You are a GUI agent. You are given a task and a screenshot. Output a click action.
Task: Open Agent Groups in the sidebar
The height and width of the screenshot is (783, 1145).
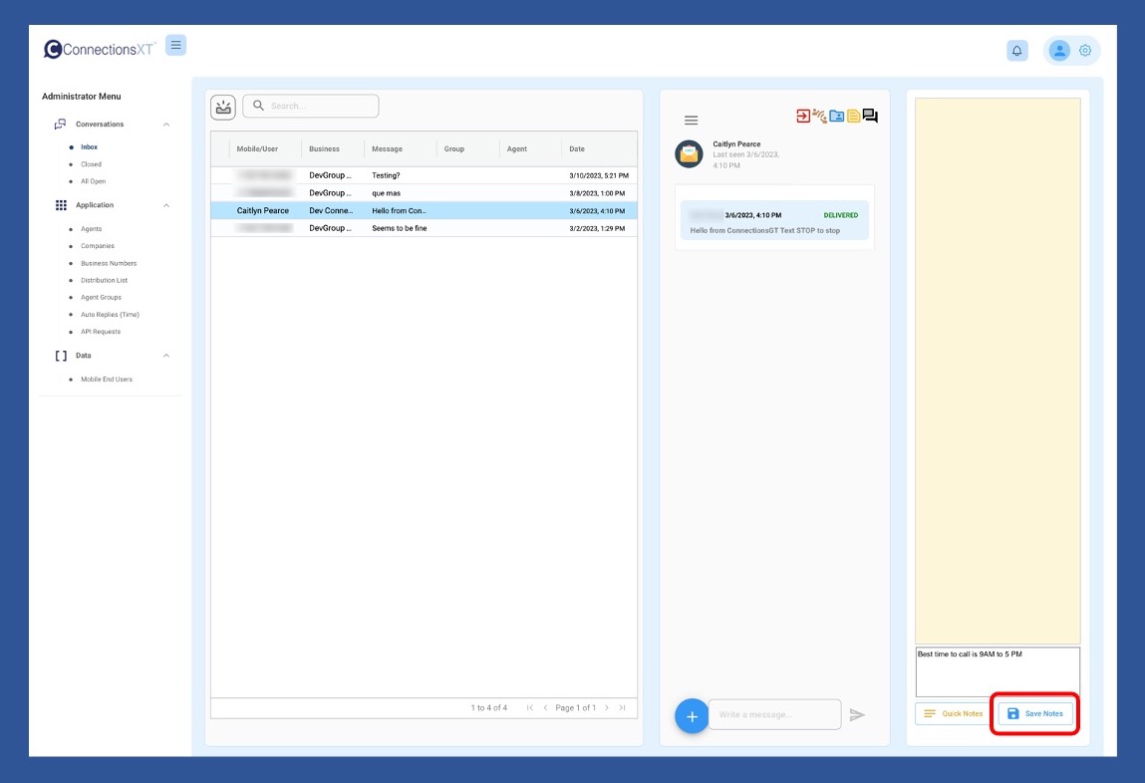click(100, 297)
